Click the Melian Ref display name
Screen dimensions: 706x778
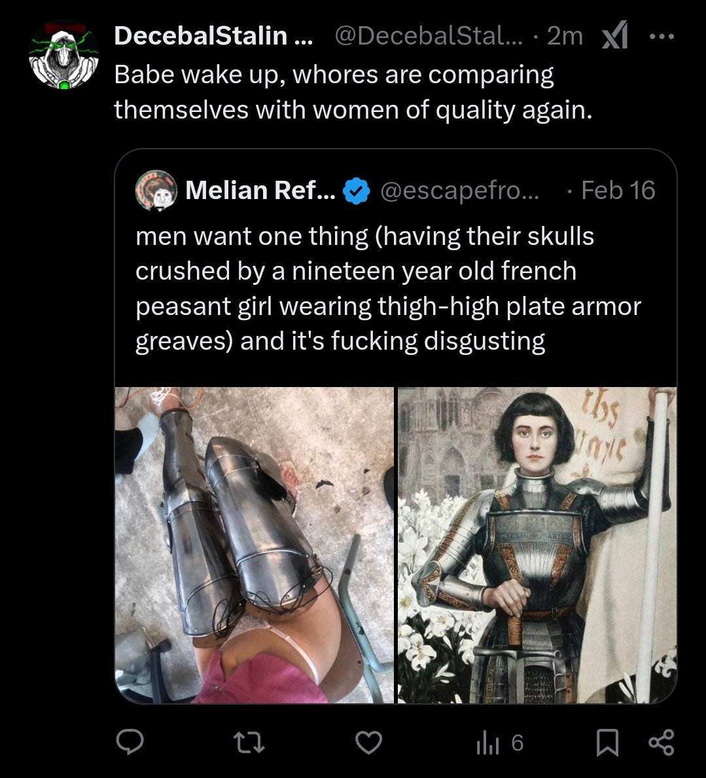pos(260,191)
